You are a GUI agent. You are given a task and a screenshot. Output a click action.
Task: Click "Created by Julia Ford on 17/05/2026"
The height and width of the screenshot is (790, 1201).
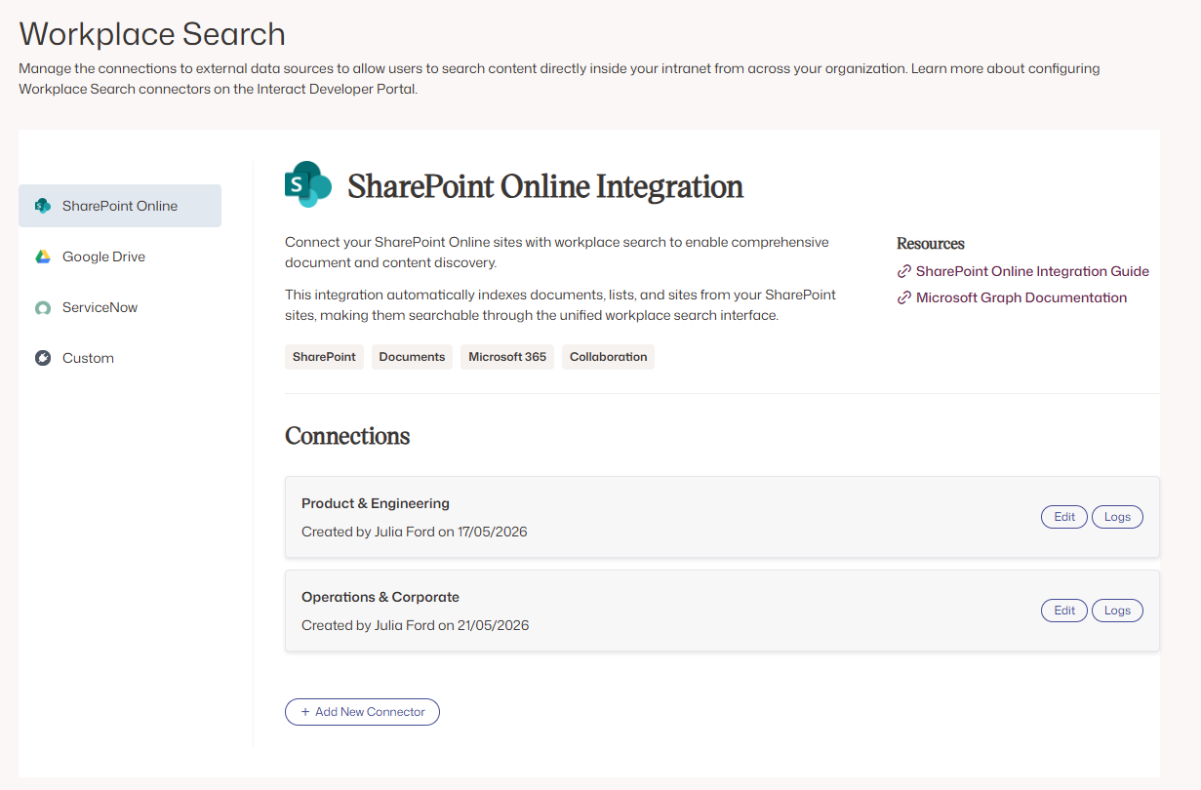coord(415,532)
